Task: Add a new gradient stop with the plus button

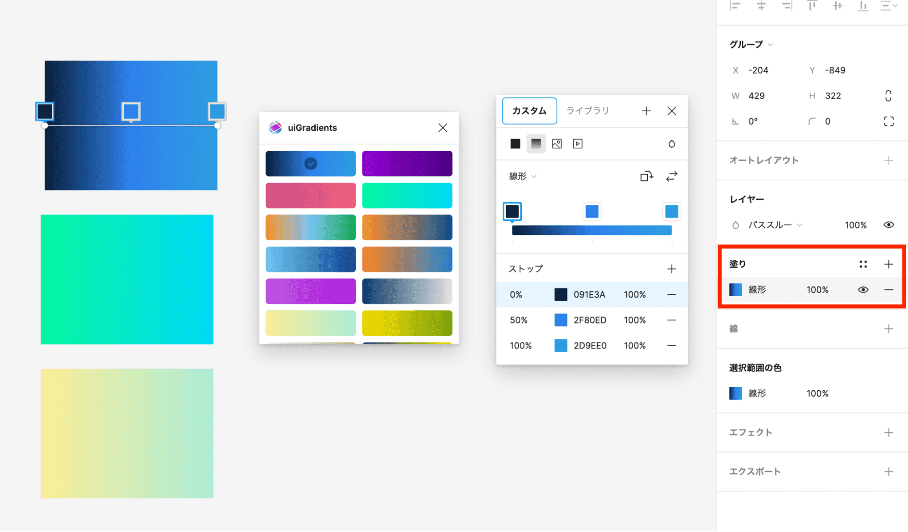Action: tap(672, 268)
